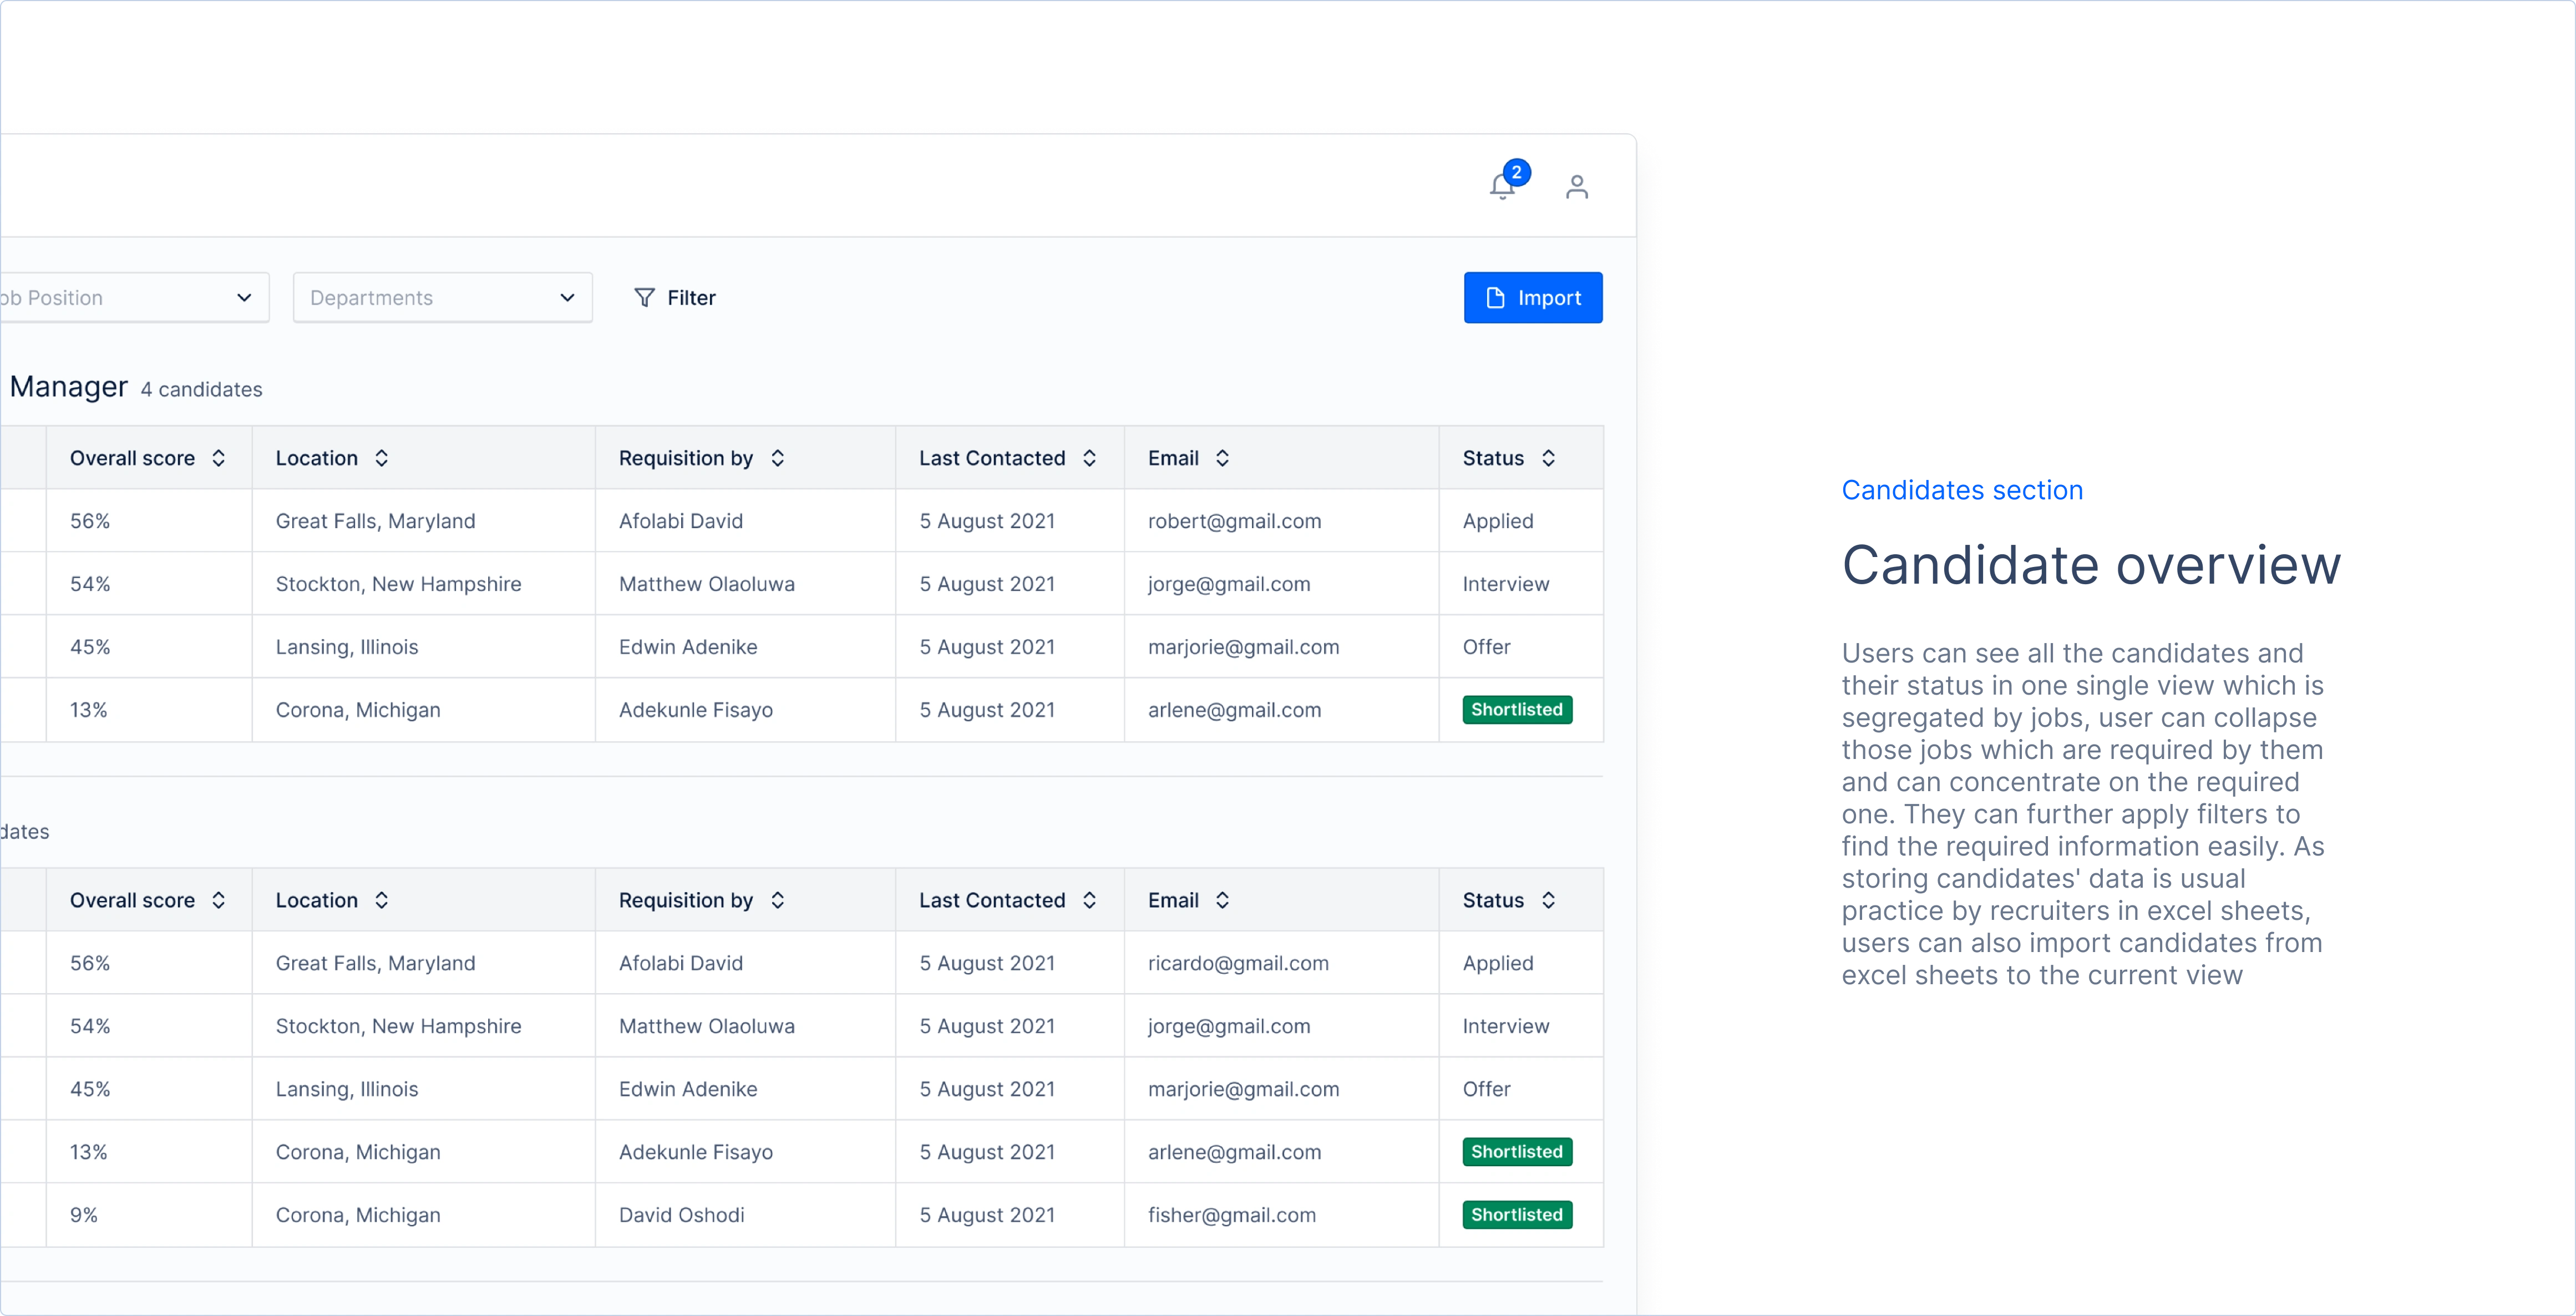Click the Candidates section link
2576x1316 pixels.
coord(1962,490)
